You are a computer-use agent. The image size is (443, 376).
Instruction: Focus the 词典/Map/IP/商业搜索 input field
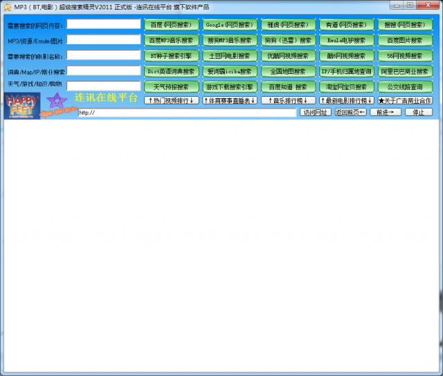click(103, 70)
